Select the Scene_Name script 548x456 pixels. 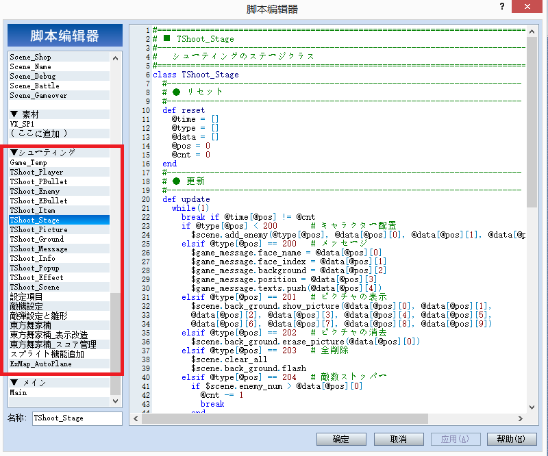(59, 66)
